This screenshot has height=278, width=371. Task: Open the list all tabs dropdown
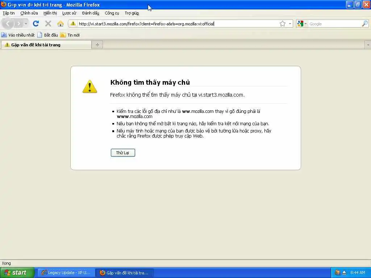pyautogui.click(x=368, y=45)
